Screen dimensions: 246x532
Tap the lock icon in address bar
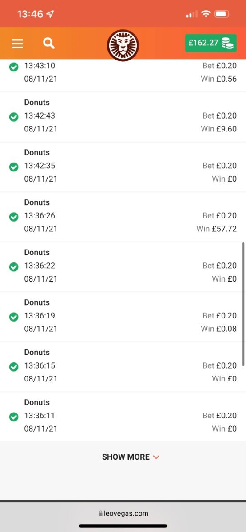pos(100,513)
